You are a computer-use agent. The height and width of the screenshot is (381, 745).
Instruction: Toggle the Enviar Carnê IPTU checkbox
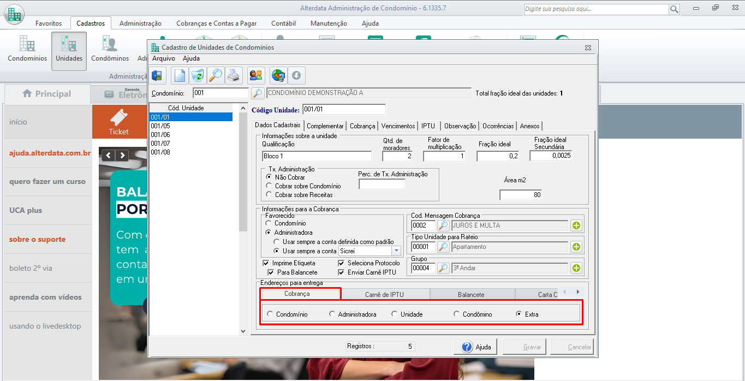tap(342, 272)
